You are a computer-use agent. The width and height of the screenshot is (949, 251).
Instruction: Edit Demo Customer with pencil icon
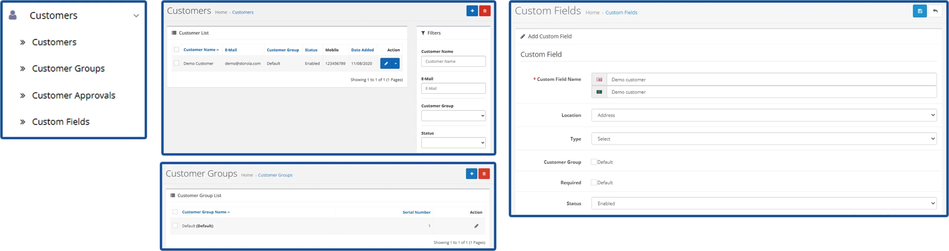386,64
